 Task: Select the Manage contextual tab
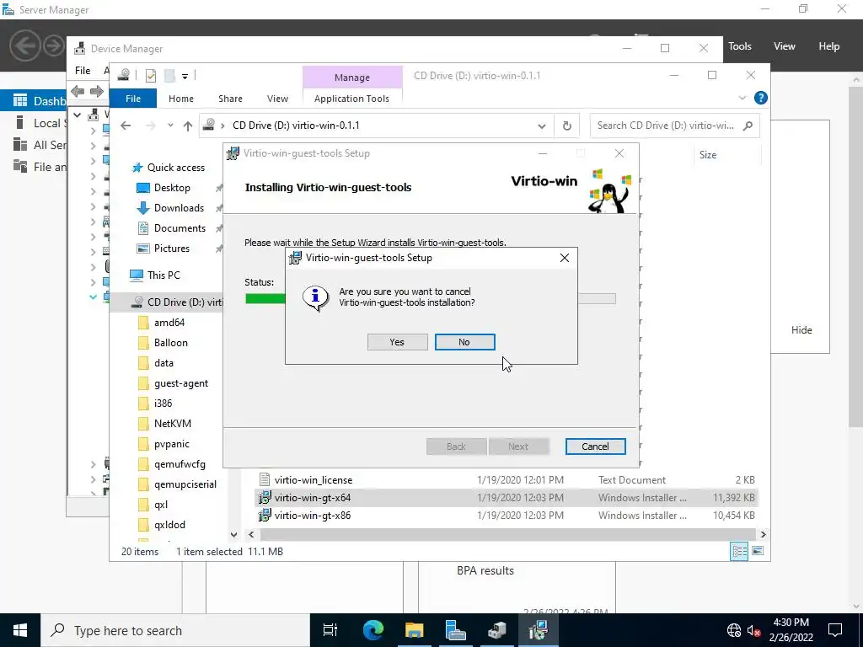click(352, 78)
